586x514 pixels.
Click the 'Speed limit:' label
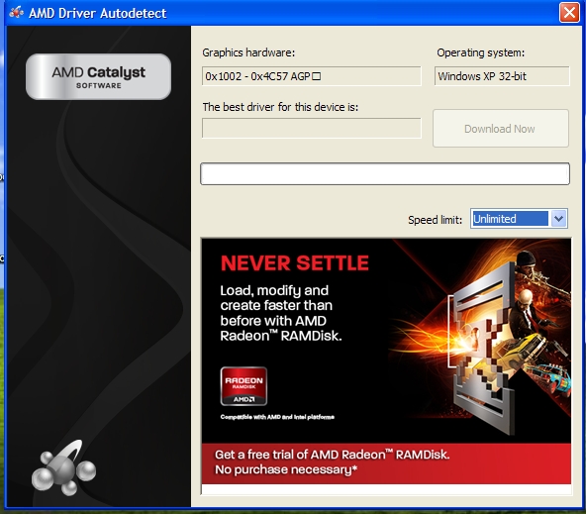pyautogui.click(x=435, y=220)
